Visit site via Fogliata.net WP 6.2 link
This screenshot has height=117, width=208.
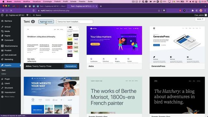(15, 15)
